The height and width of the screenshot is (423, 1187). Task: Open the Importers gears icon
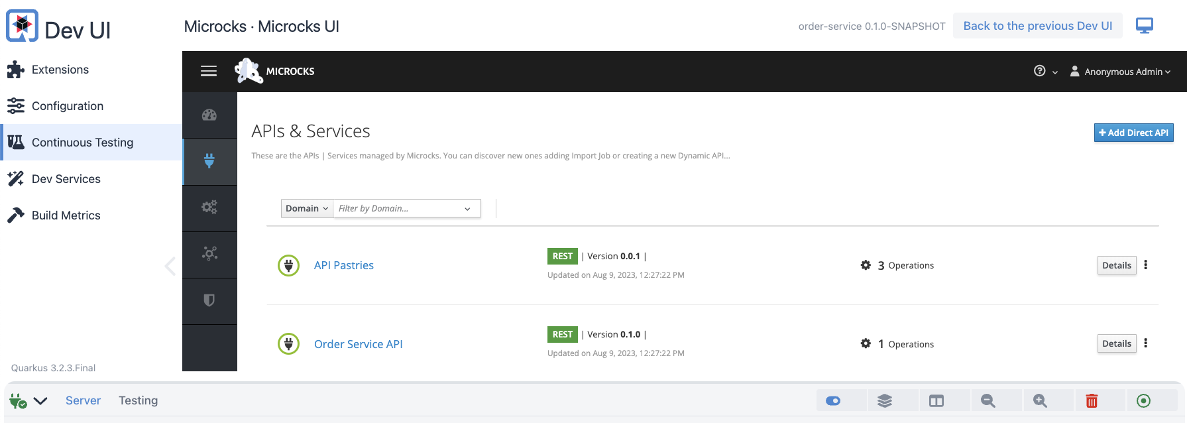[x=209, y=208]
